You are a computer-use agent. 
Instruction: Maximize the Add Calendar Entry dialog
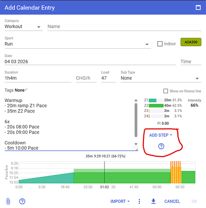pos(198,7)
